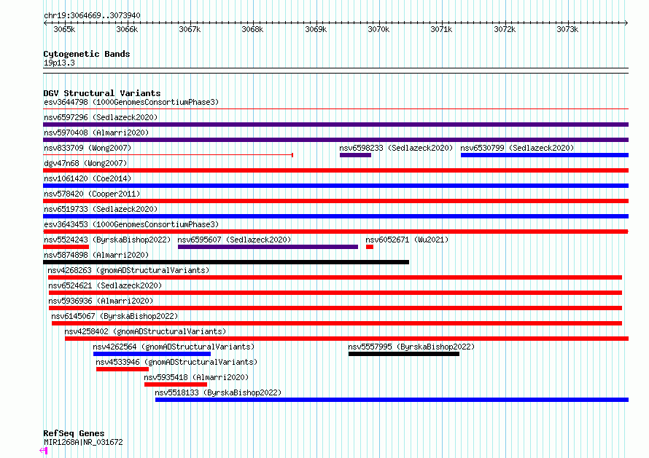Select the nsv4258402 red bar
This screenshot has width=649, height=458.
pos(347,339)
